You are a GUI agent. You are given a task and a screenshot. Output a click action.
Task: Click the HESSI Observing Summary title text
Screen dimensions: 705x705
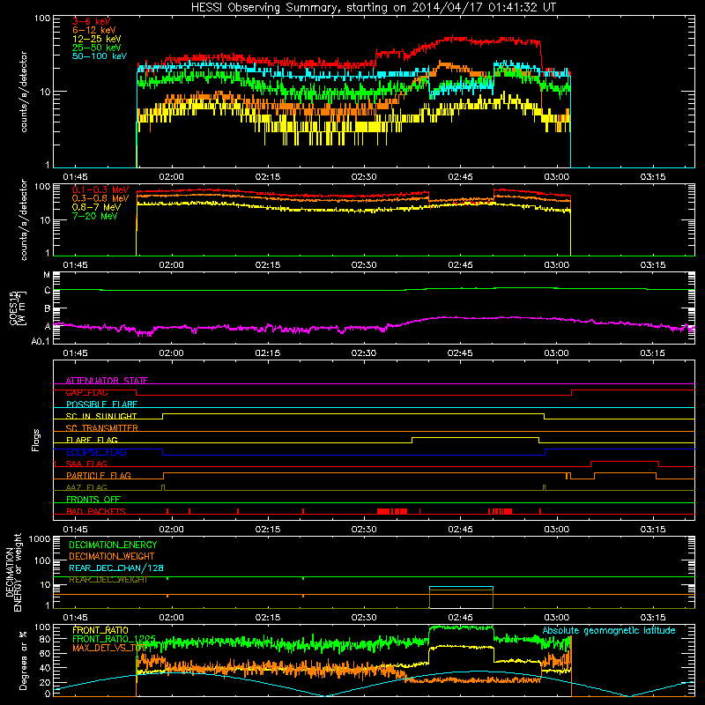coord(374,8)
